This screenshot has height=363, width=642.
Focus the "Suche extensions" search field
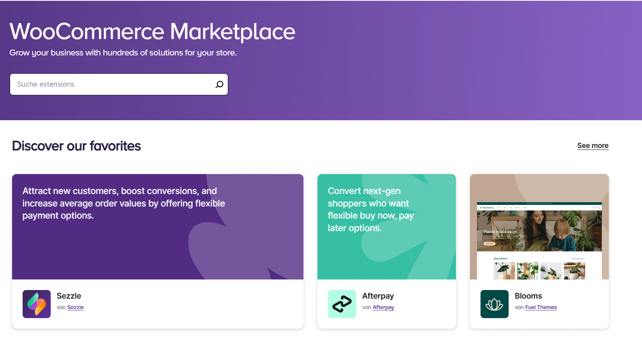click(x=113, y=84)
